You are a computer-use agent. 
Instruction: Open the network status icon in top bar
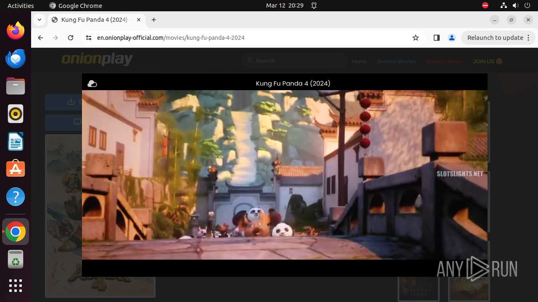pos(504,5)
